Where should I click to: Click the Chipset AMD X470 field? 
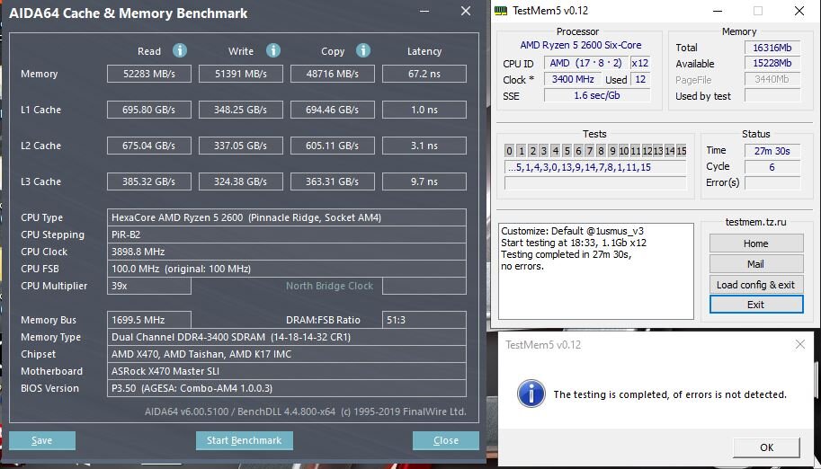[287, 354]
